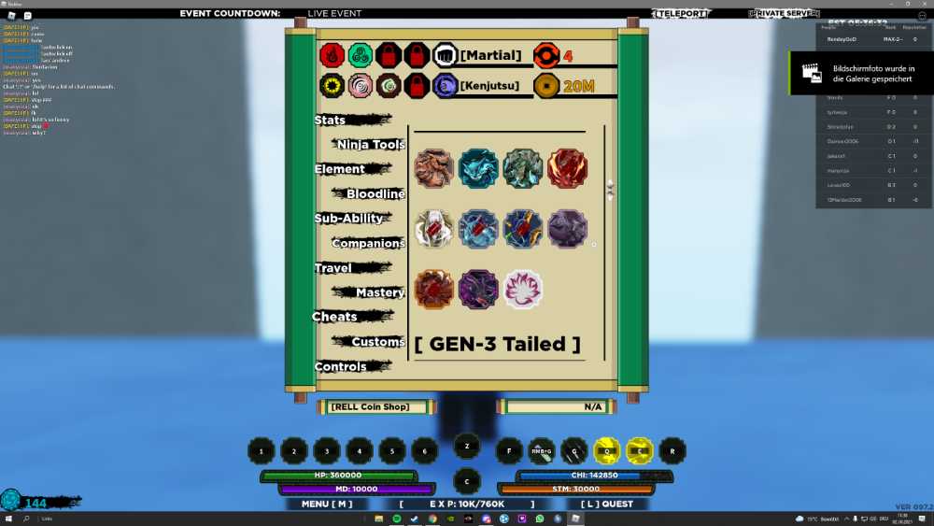Open the German screenshot saved notification
Image resolution: width=934 pixels, height=526 pixels.
tap(861, 73)
